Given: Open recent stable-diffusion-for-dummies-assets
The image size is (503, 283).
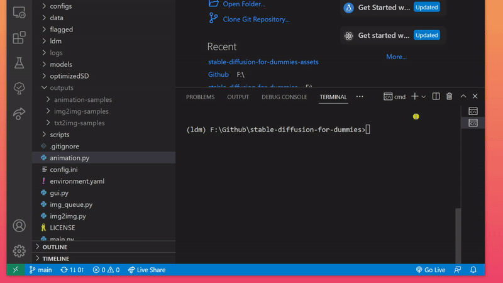Looking at the screenshot, I should (263, 62).
